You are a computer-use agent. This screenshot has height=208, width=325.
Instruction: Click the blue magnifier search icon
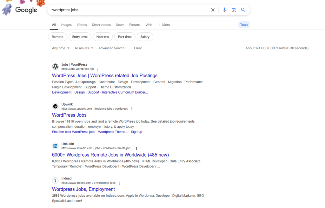point(243,10)
